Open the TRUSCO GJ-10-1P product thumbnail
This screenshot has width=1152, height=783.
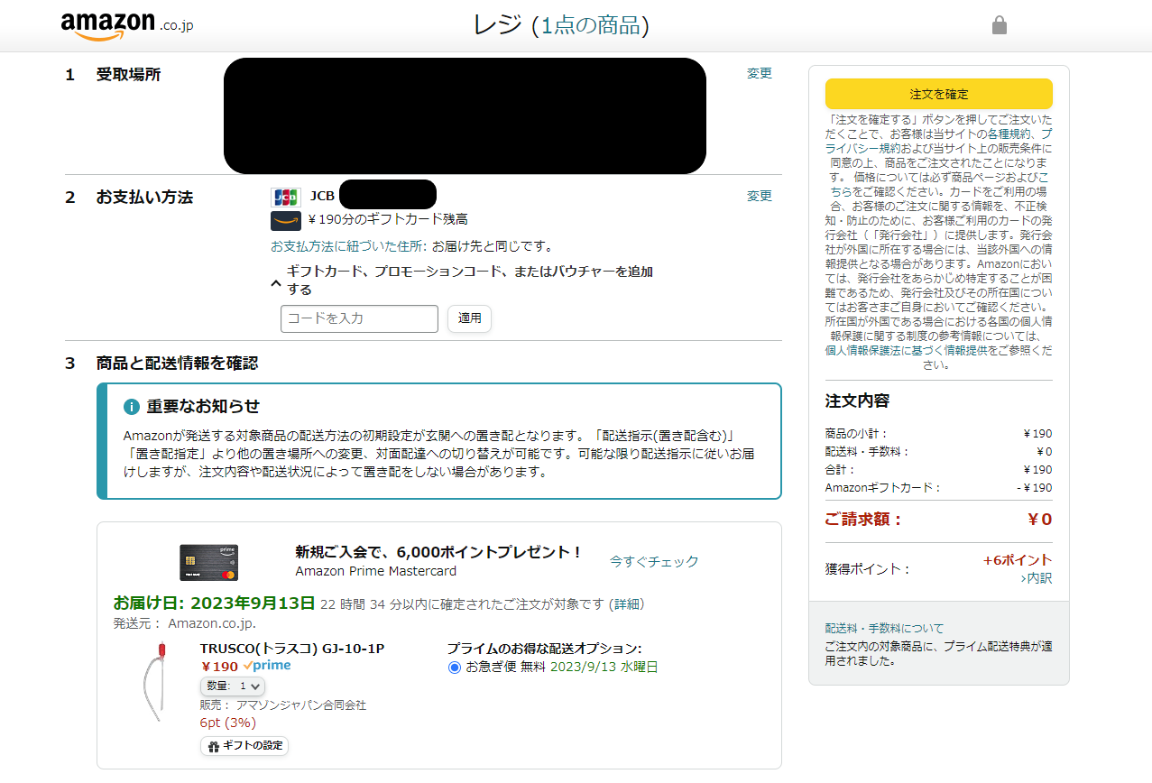[x=155, y=682]
